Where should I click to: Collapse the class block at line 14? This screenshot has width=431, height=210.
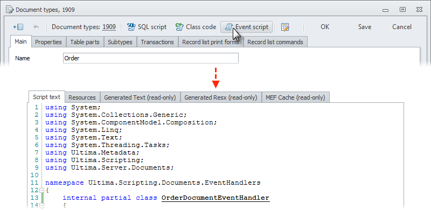42,205
